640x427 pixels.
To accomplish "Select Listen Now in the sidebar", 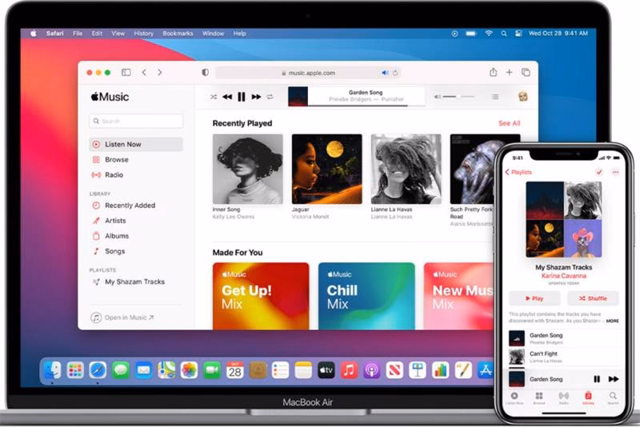I will pyautogui.click(x=136, y=145).
